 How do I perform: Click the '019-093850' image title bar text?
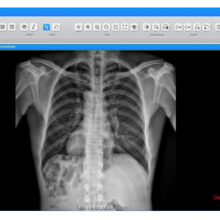(x=8, y=47)
